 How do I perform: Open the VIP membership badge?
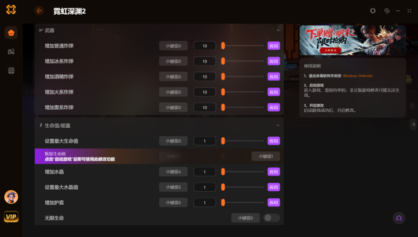[11, 216]
